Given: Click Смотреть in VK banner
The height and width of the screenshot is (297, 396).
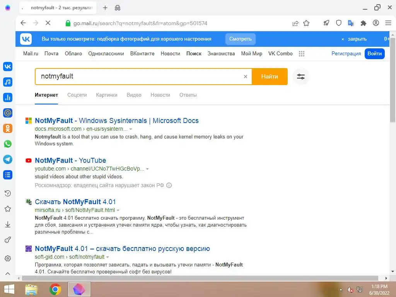Looking at the screenshot, I should coord(240,39).
